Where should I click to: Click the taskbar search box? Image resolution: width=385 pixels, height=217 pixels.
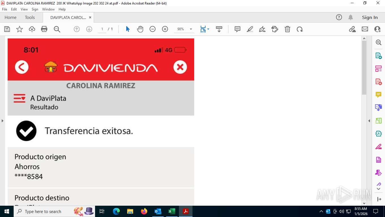point(54,211)
